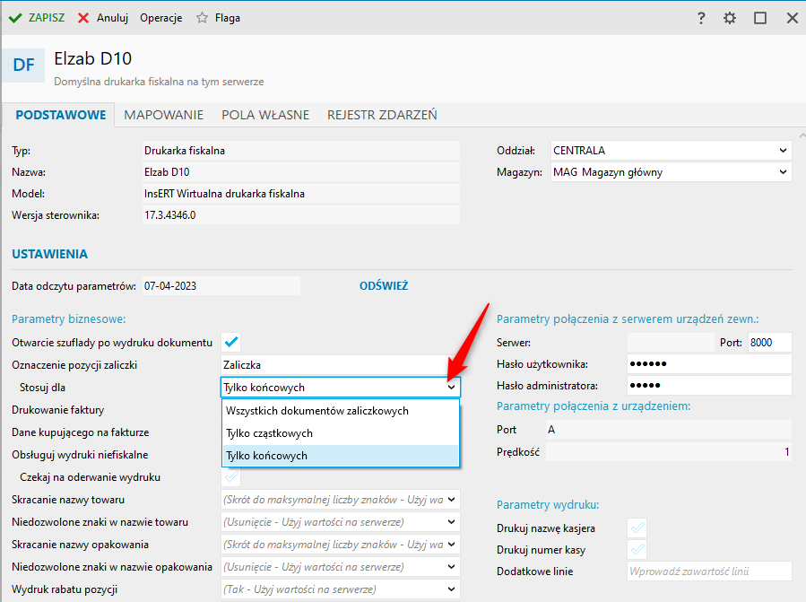
Task: Click the Port 8000 field
Action: click(x=769, y=343)
